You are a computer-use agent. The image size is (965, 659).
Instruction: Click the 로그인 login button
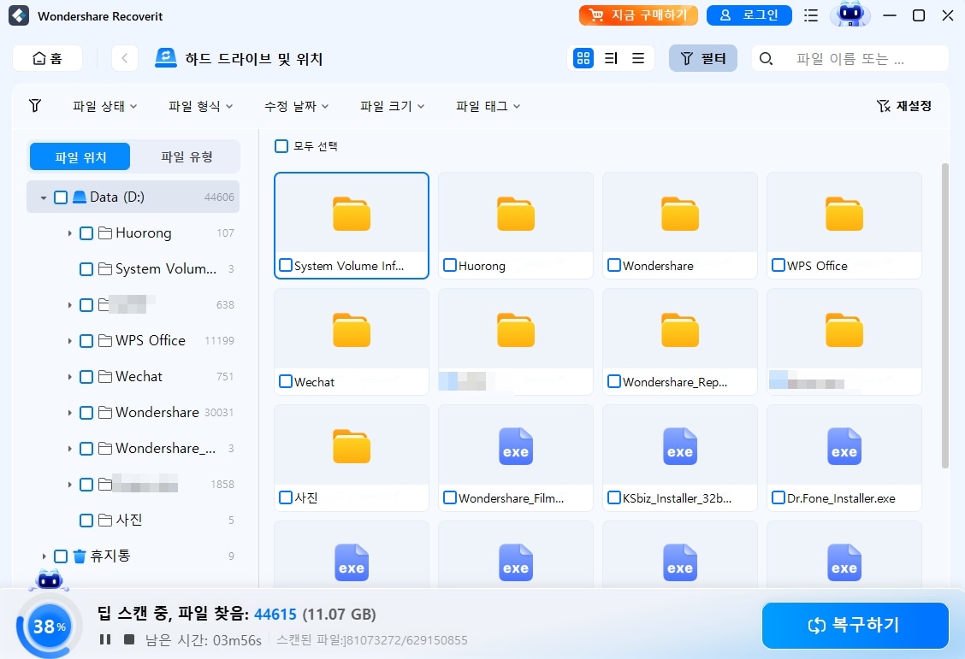749,15
